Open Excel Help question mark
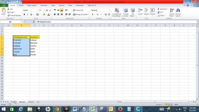The image size is (199, 112). tap(188, 5)
